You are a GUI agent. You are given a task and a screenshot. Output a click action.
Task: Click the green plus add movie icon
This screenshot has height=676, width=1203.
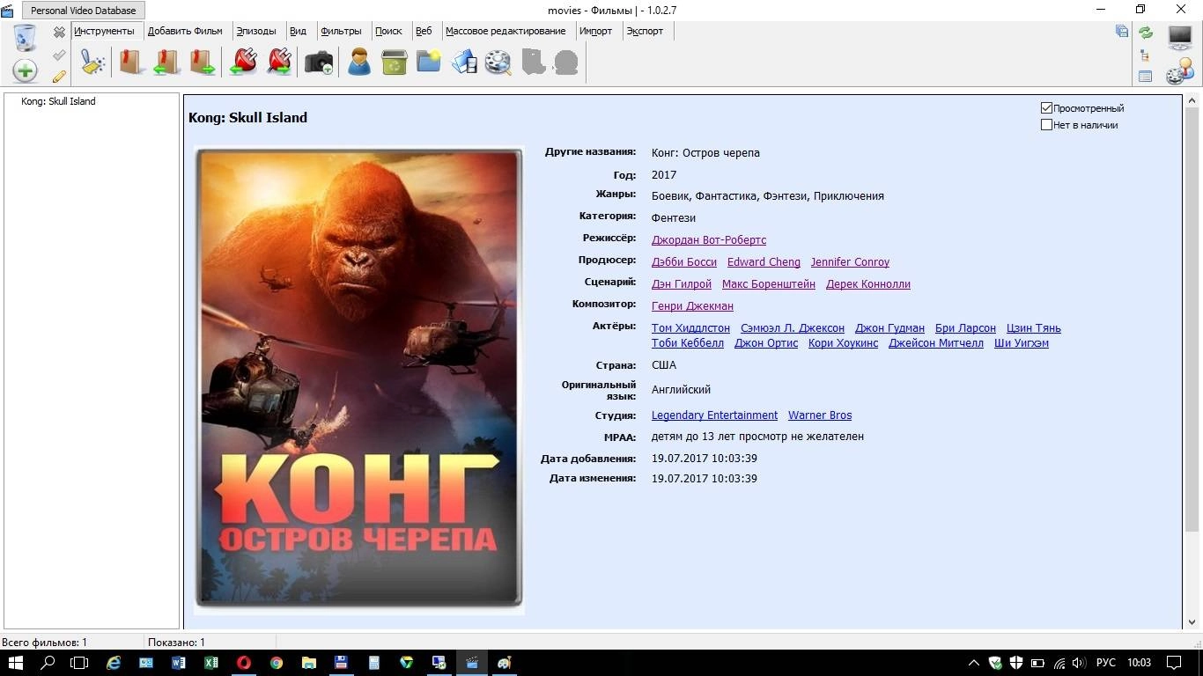(25, 70)
